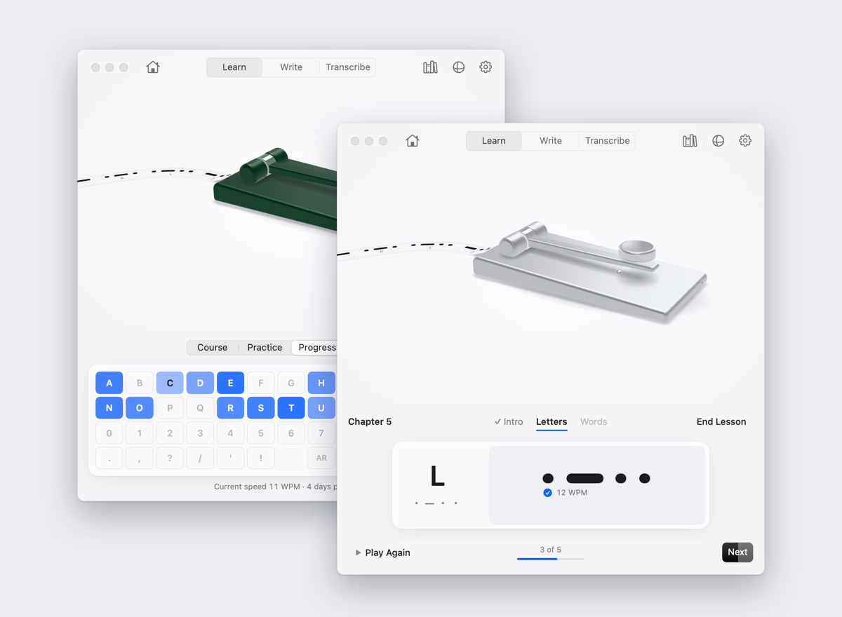Select letter A key in progress grid
Screen dimensions: 842x617
[x=109, y=383]
